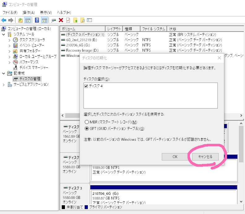Click the folder with green arrow icon
The image size is (245, 214).
(75, 20)
